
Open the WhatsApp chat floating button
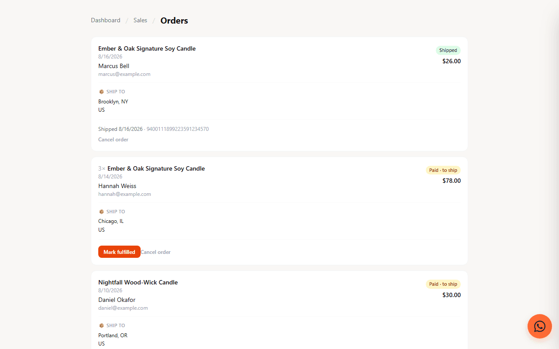[540, 326]
